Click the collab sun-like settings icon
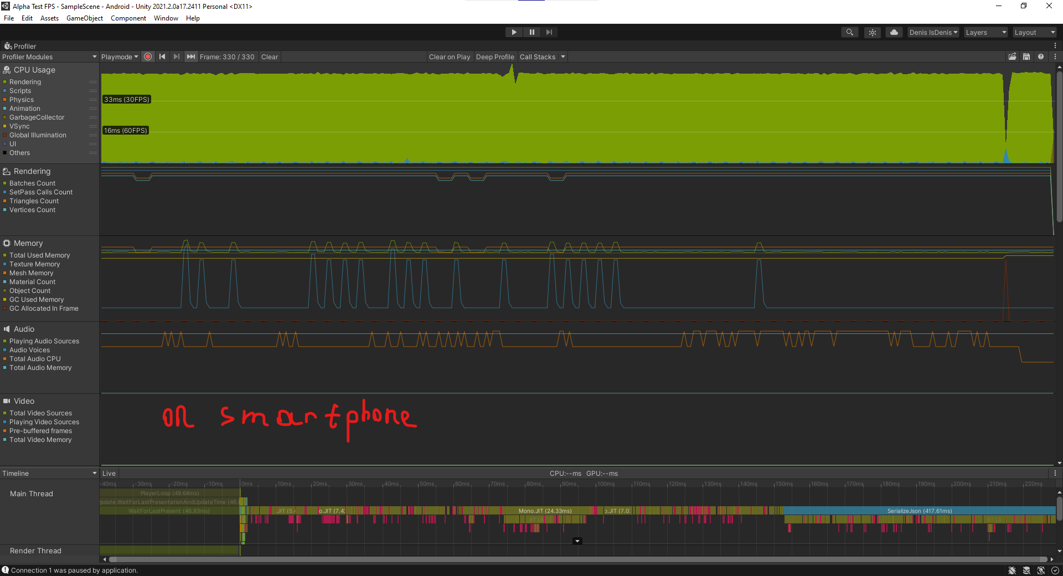 pyautogui.click(x=872, y=32)
